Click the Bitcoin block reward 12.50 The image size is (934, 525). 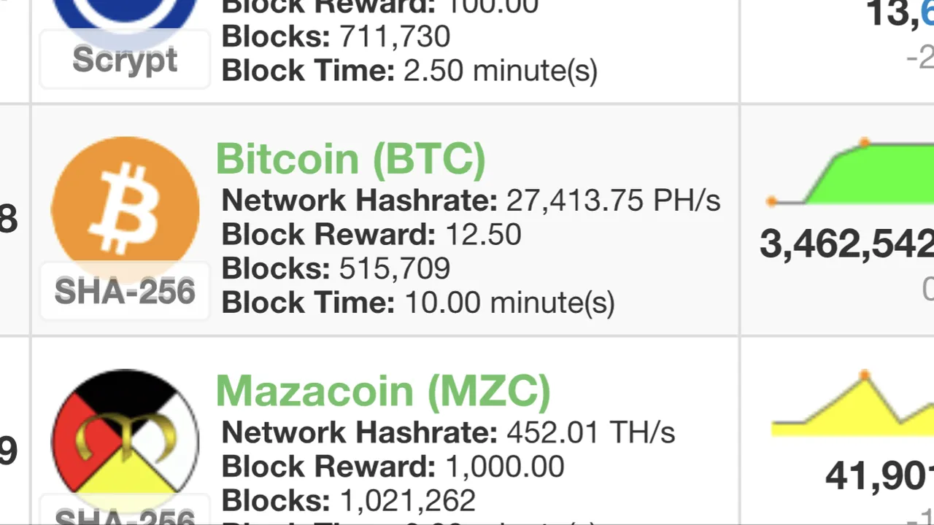pos(483,235)
